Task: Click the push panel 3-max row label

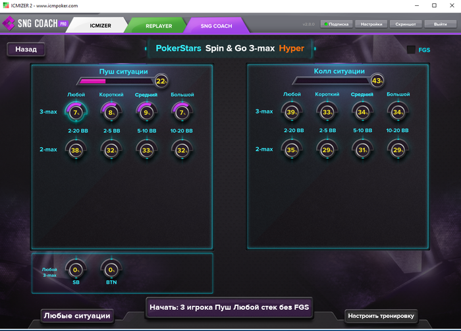Action: (x=48, y=112)
